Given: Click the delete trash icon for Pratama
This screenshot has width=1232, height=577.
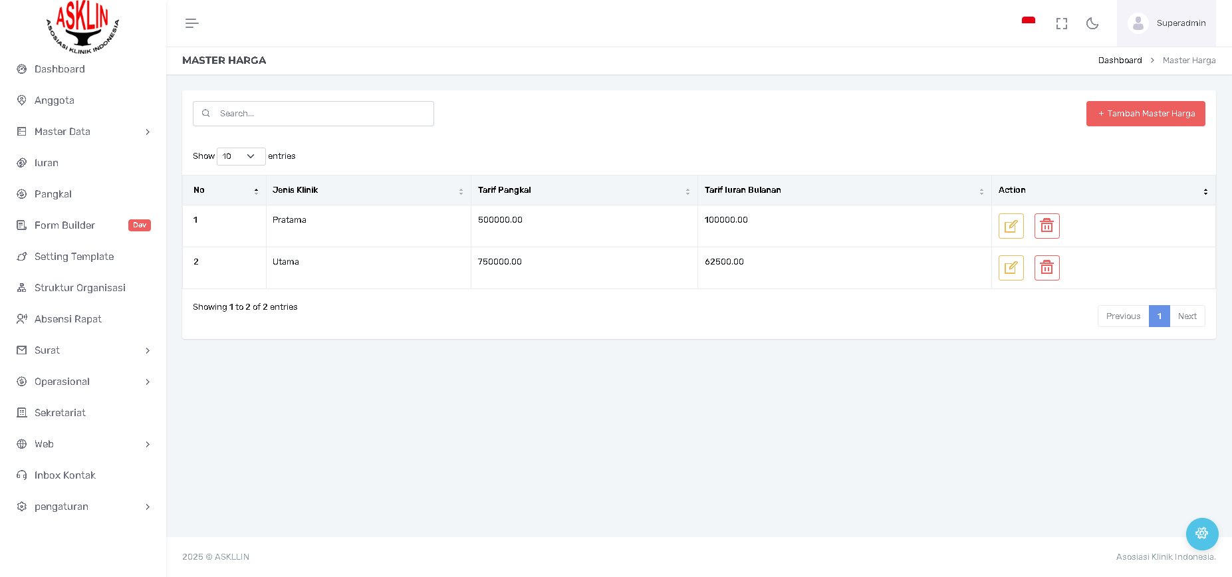Looking at the screenshot, I should (1047, 226).
